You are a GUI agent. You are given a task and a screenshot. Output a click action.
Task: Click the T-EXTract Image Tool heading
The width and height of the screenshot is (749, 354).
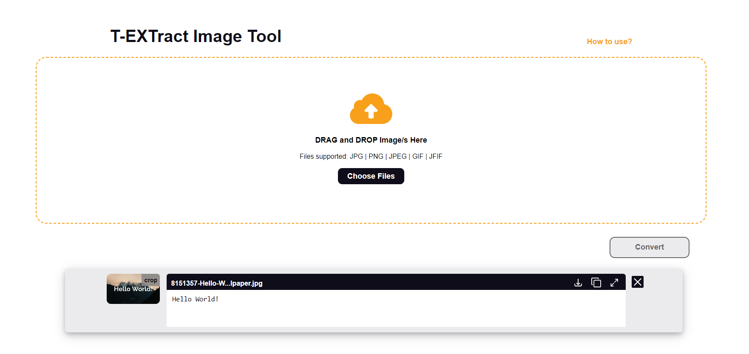click(x=196, y=37)
